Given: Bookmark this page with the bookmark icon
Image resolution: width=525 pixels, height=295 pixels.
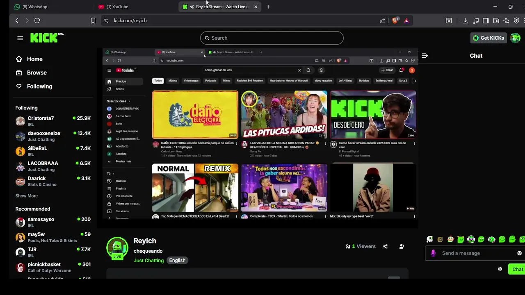Looking at the screenshot, I should coord(93,20).
